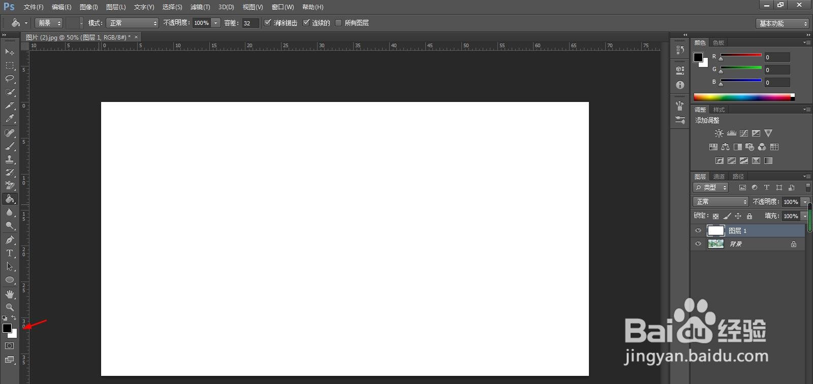
Task: Change the screen mode
Action: tap(10, 360)
